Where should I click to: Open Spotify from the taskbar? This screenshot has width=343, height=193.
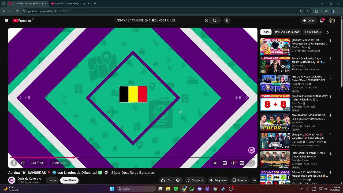(176, 189)
